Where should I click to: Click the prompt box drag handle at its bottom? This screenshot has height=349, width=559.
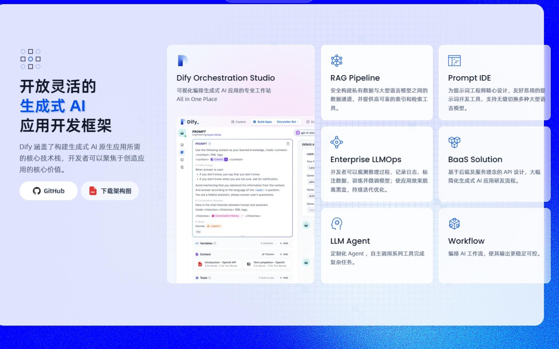[x=242, y=236]
